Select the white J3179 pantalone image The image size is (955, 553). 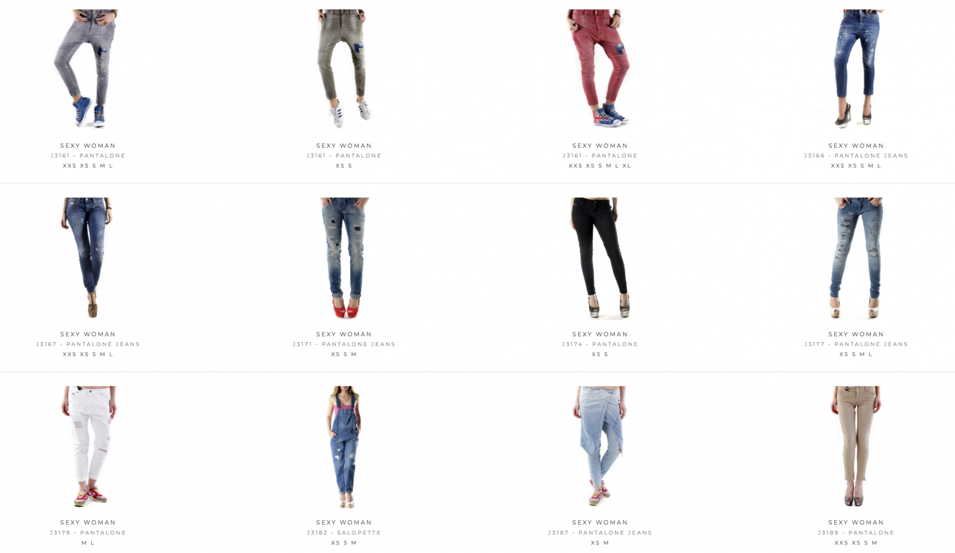pos(88,447)
